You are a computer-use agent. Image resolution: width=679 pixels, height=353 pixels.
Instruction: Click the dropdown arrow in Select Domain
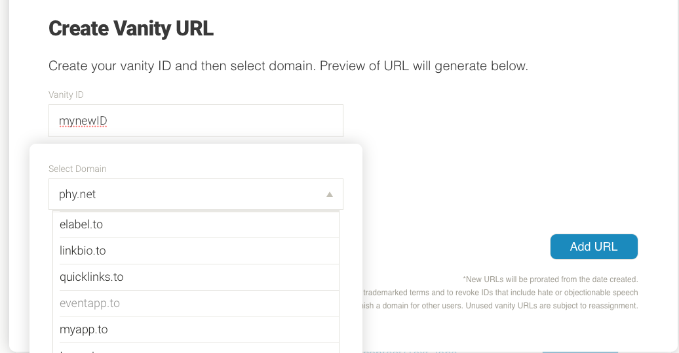[x=330, y=195]
